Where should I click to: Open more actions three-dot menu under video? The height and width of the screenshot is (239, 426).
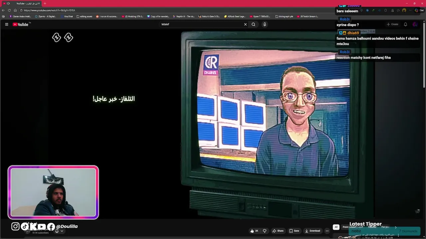click(327, 231)
